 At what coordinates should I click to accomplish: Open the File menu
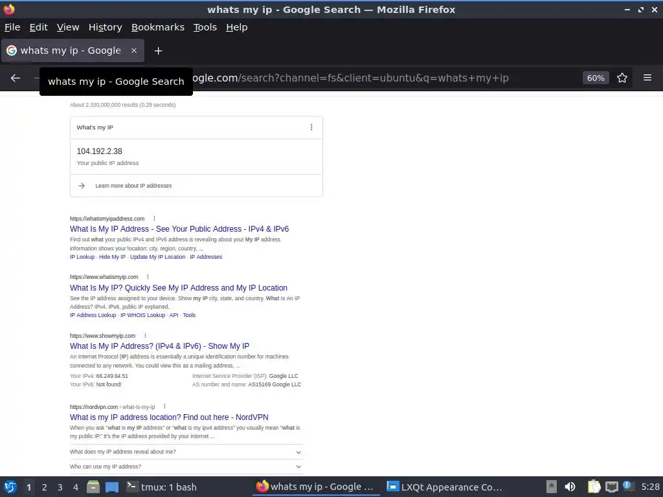point(12,27)
